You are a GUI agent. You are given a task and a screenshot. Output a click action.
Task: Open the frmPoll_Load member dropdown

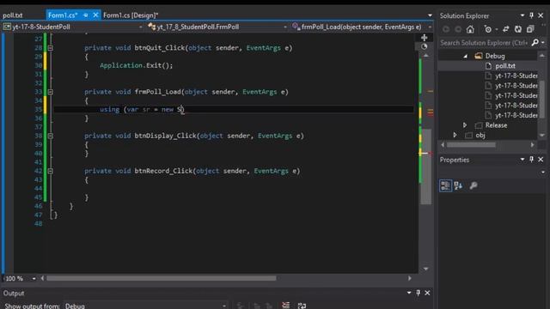[430, 27]
